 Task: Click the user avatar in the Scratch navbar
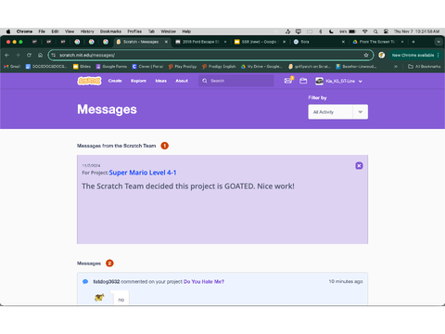[319, 81]
